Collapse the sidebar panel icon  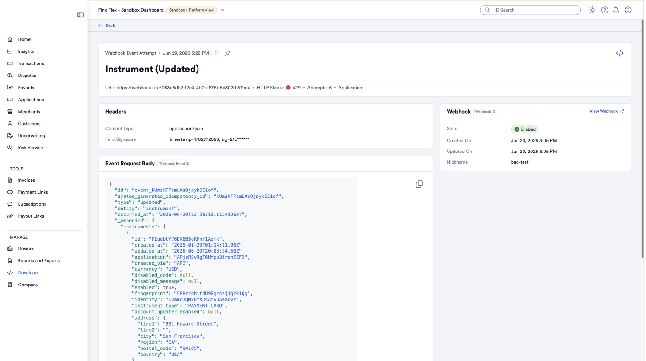80,15
